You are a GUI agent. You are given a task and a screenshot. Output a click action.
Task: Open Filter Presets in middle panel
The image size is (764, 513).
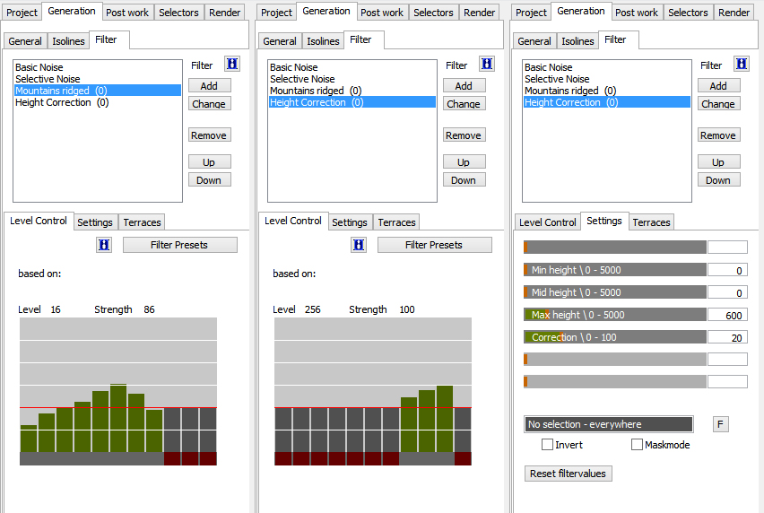[435, 245]
